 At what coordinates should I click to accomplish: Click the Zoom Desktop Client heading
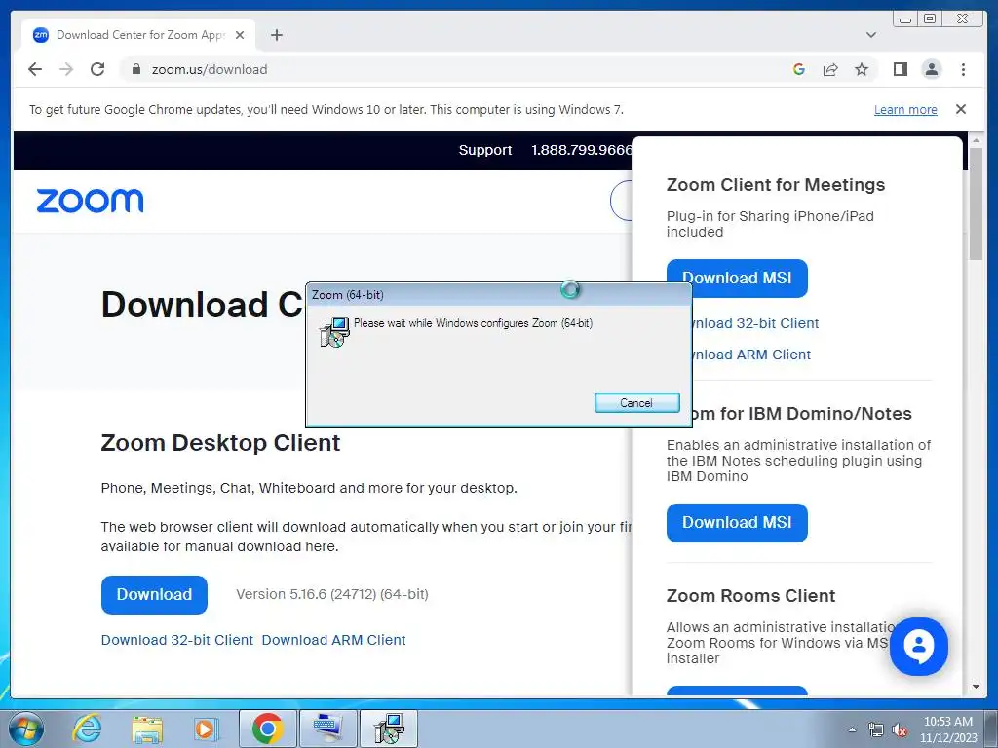point(220,443)
